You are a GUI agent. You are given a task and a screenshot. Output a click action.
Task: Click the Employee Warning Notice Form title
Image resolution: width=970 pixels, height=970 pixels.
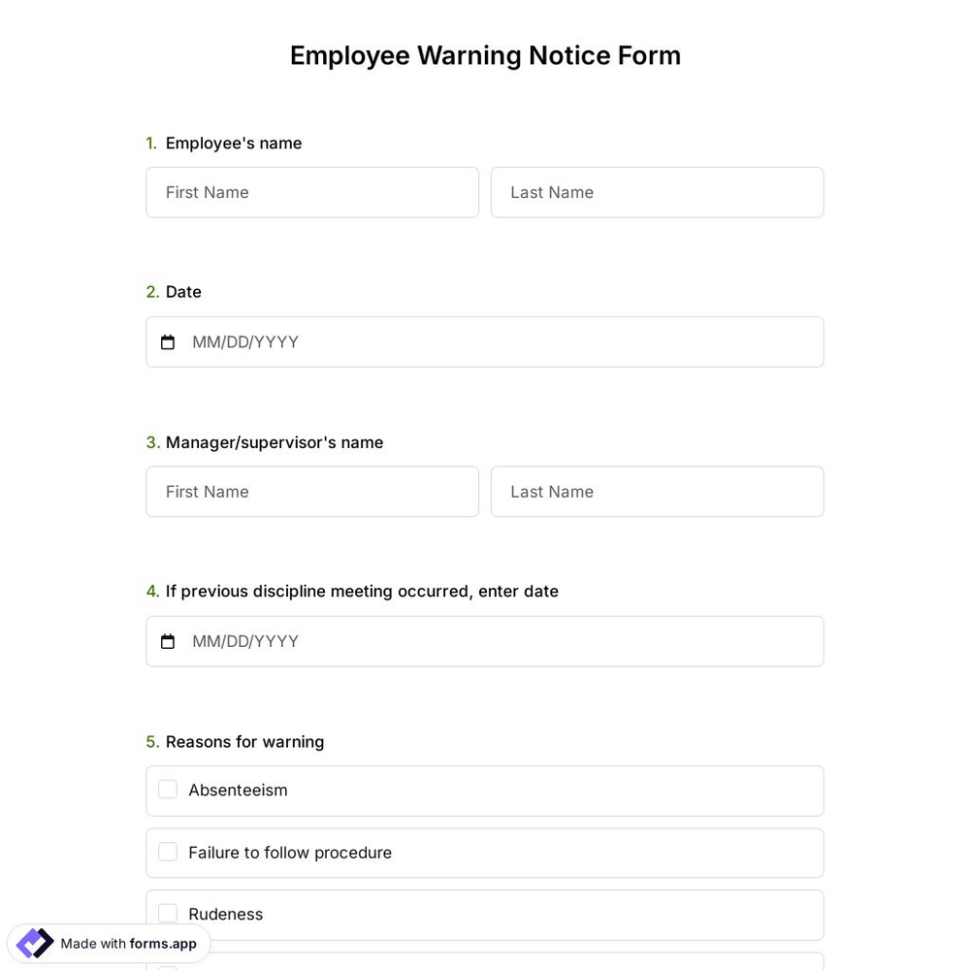point(485,55)
